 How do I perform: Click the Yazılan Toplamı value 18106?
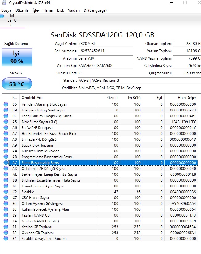tap(187, 51)
